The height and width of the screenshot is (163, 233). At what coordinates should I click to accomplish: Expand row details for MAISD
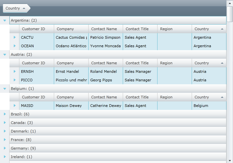(x=14, y=106)
